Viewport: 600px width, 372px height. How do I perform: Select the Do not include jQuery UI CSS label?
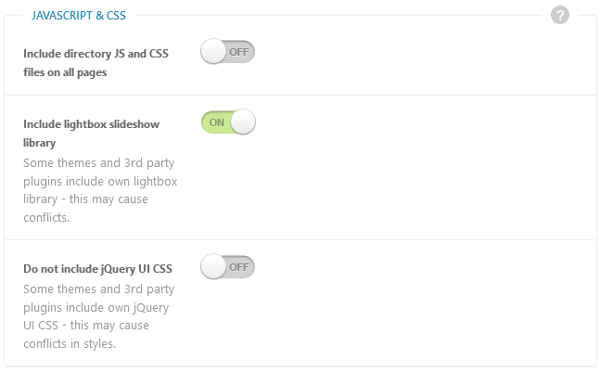tap(97, 269)
